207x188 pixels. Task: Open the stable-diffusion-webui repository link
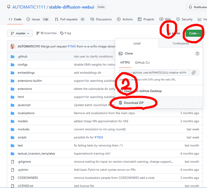point(71,7)
